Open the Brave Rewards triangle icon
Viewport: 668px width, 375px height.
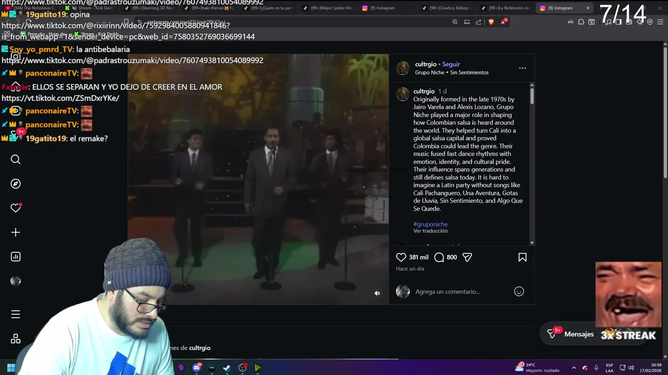[x=504, y=21]
